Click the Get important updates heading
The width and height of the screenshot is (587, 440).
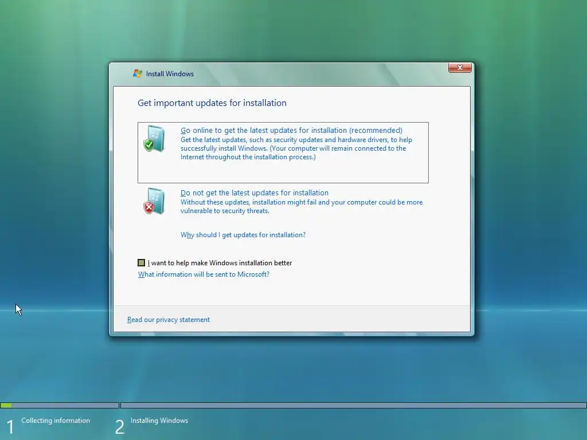(x=212, y=103)
